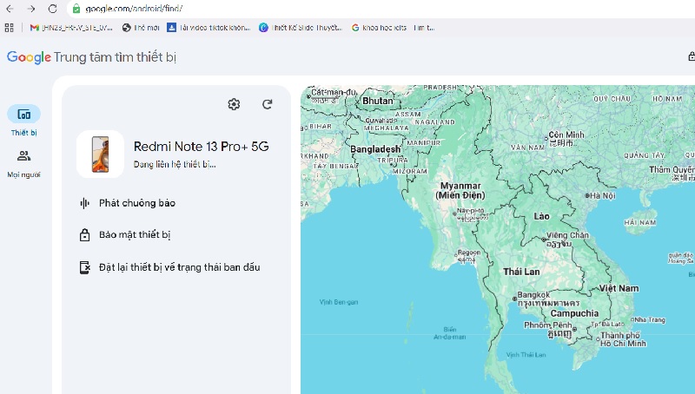
Task: Click the browser back arrow
Action: click(x=10, y=9)
